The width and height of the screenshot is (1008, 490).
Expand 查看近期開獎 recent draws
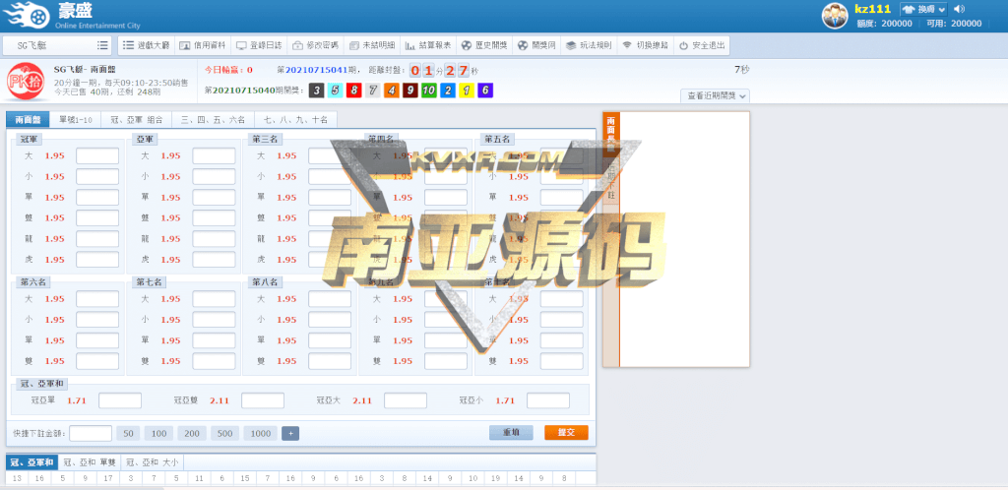(x=715, y=95)
